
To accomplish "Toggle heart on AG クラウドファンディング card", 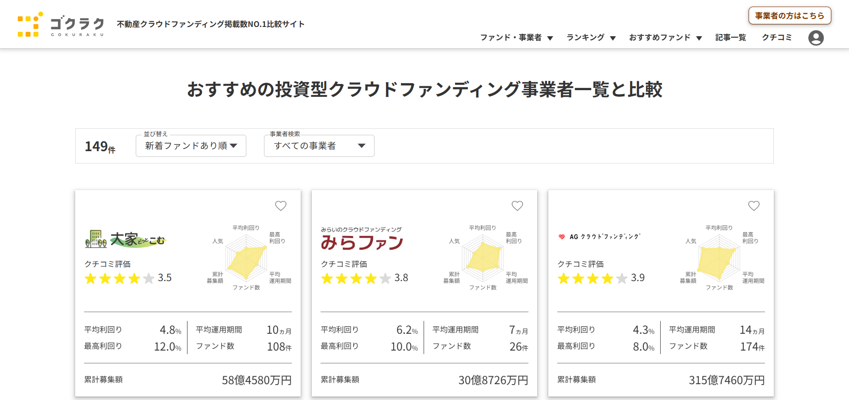I will tap(754, 206).
